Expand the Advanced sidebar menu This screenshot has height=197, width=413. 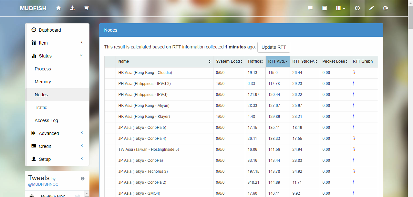click(57, 133)
